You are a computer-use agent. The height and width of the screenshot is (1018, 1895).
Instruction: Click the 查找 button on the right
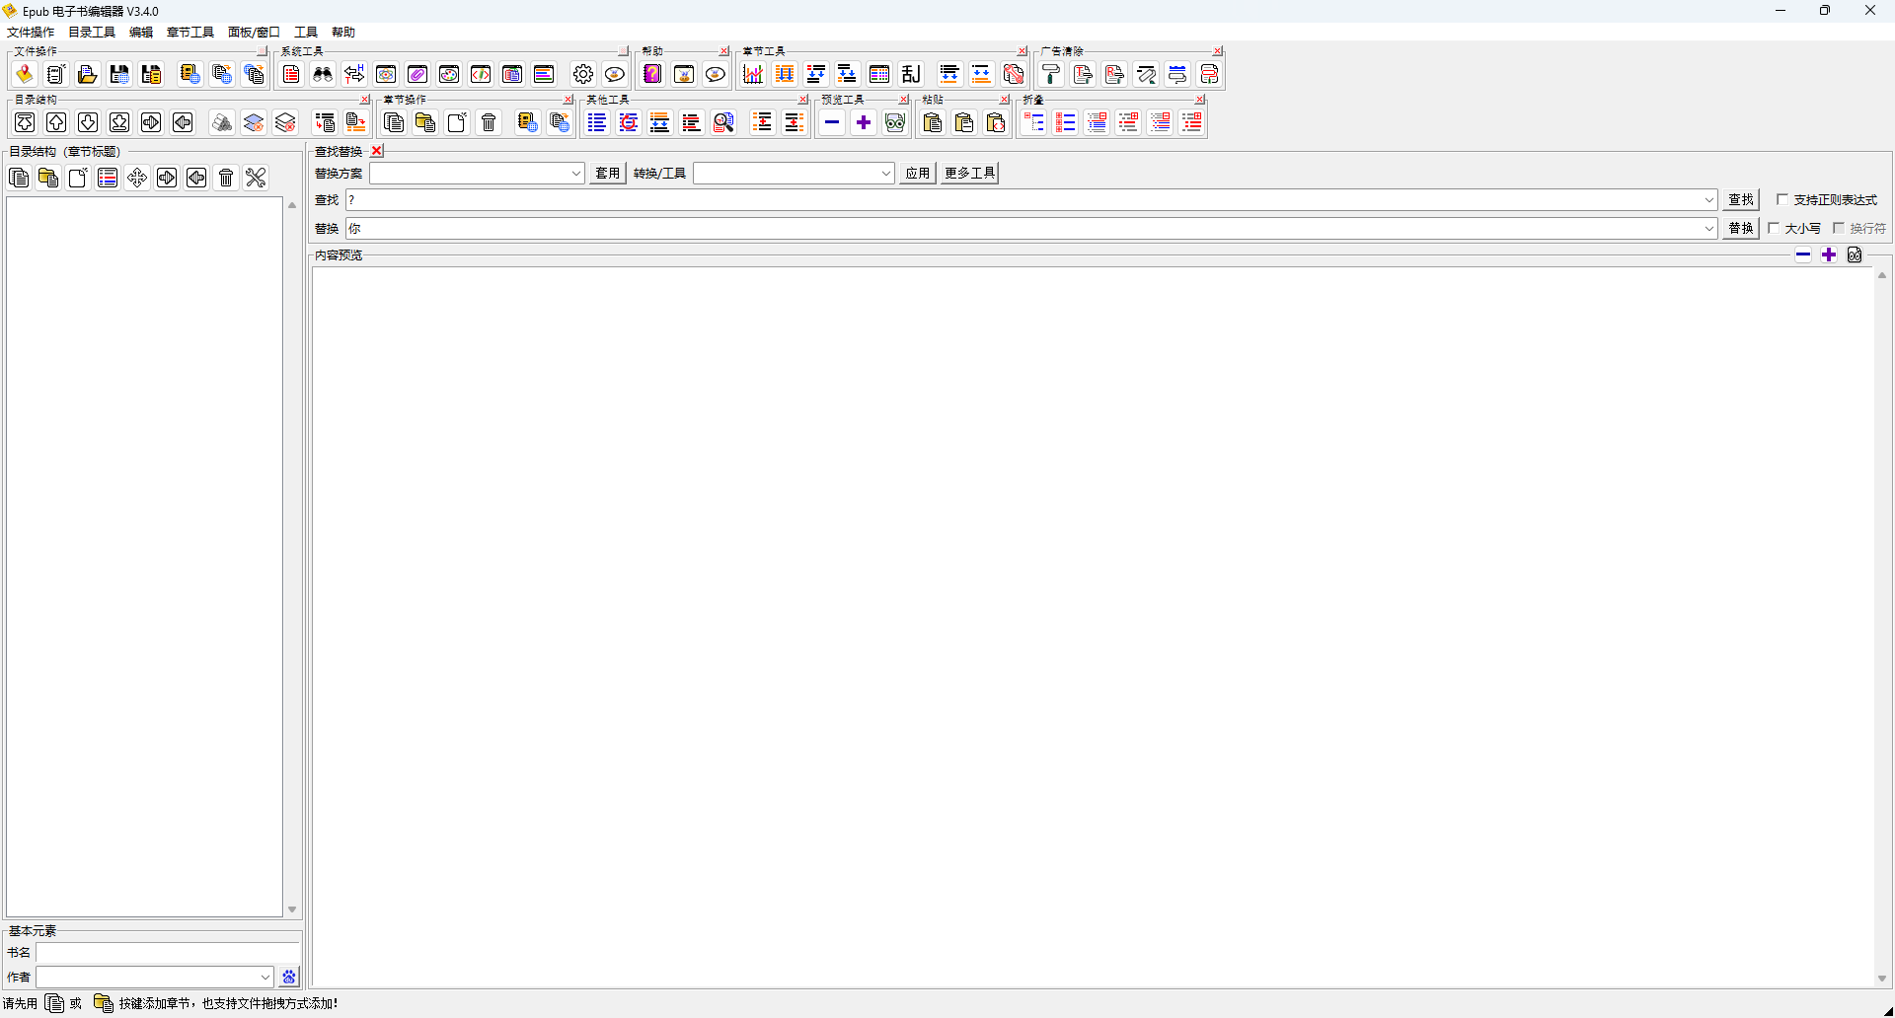click(1741, 200)
